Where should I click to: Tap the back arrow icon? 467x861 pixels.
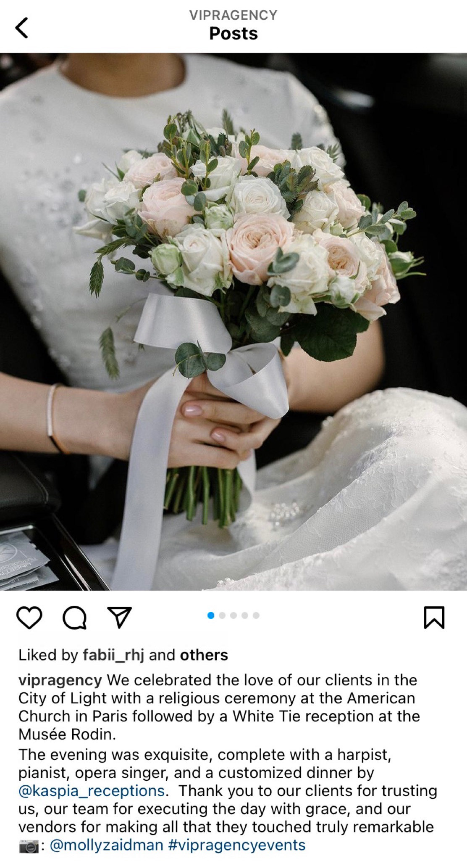[22, 28]
